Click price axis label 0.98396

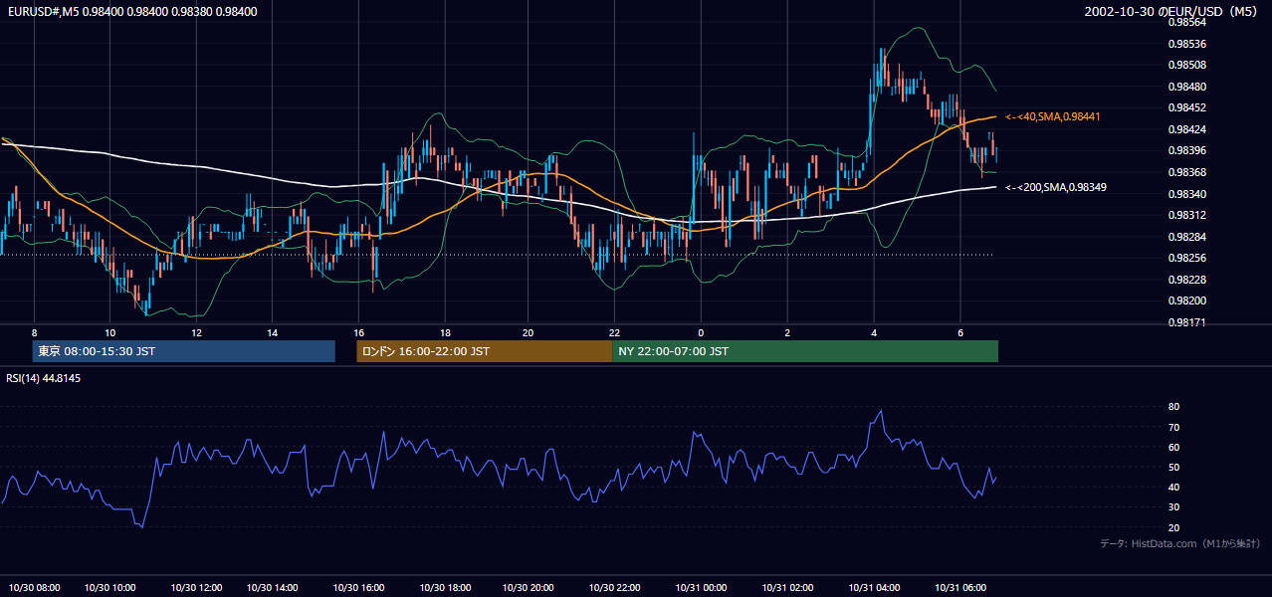tap(1186, 150)
